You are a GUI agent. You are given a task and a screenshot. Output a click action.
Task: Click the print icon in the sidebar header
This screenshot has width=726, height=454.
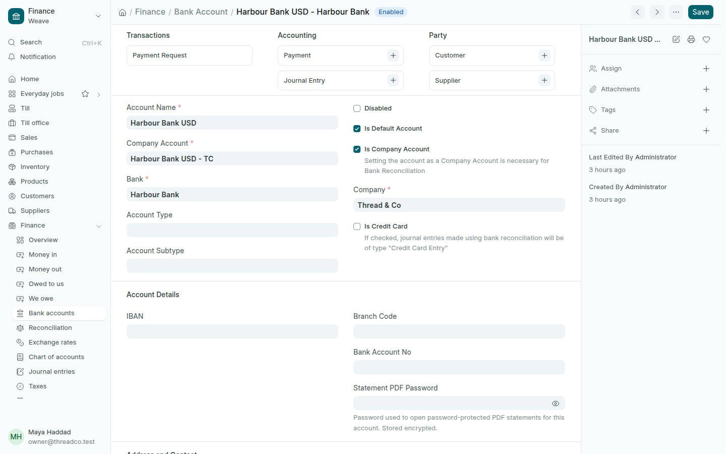(691, 39)
